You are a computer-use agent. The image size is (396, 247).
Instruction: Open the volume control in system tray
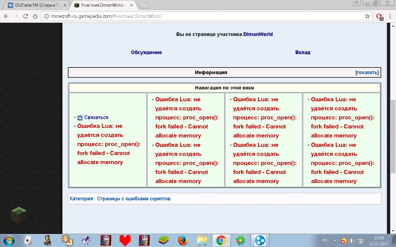tap(352, 241)
